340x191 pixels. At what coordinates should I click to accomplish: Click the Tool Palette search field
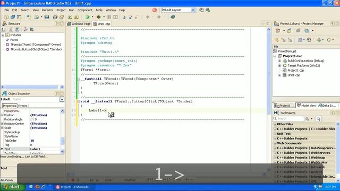288,119
